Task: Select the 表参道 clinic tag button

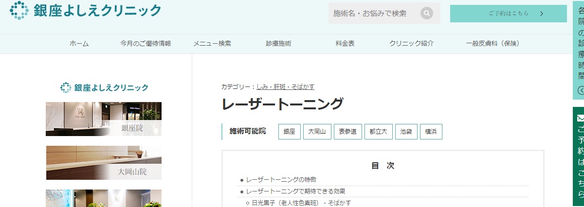Action: 347,132
